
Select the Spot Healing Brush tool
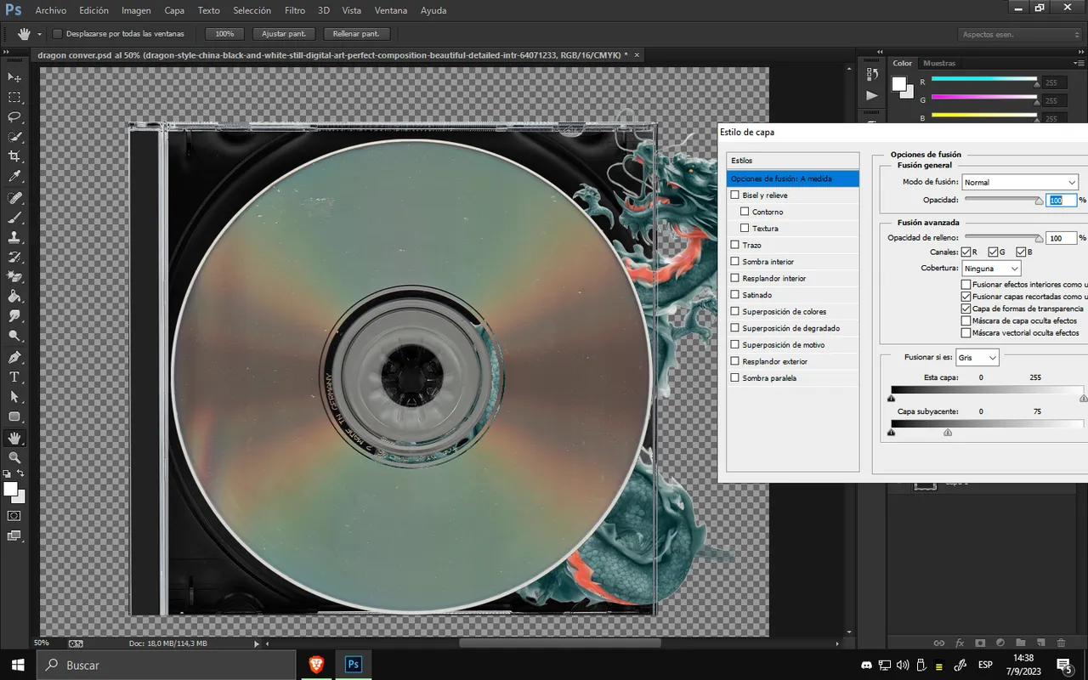14,198
